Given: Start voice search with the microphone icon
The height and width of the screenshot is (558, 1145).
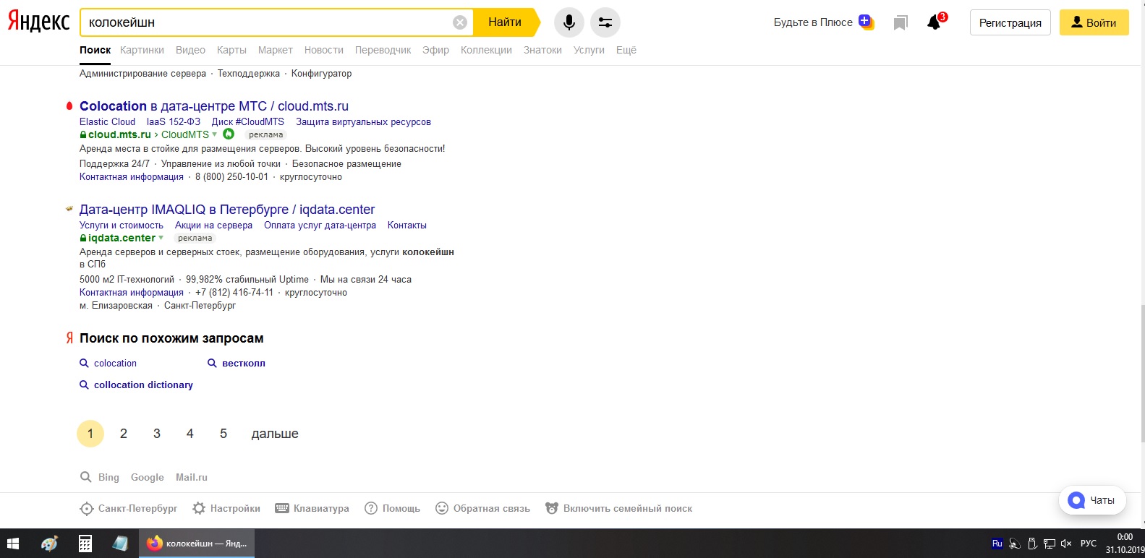Looking at the screenshot, I should [569, 22].
